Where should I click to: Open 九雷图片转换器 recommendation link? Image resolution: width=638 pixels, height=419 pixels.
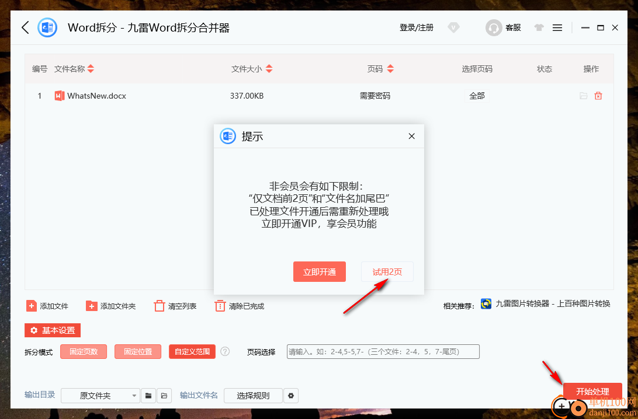point(545,303)
